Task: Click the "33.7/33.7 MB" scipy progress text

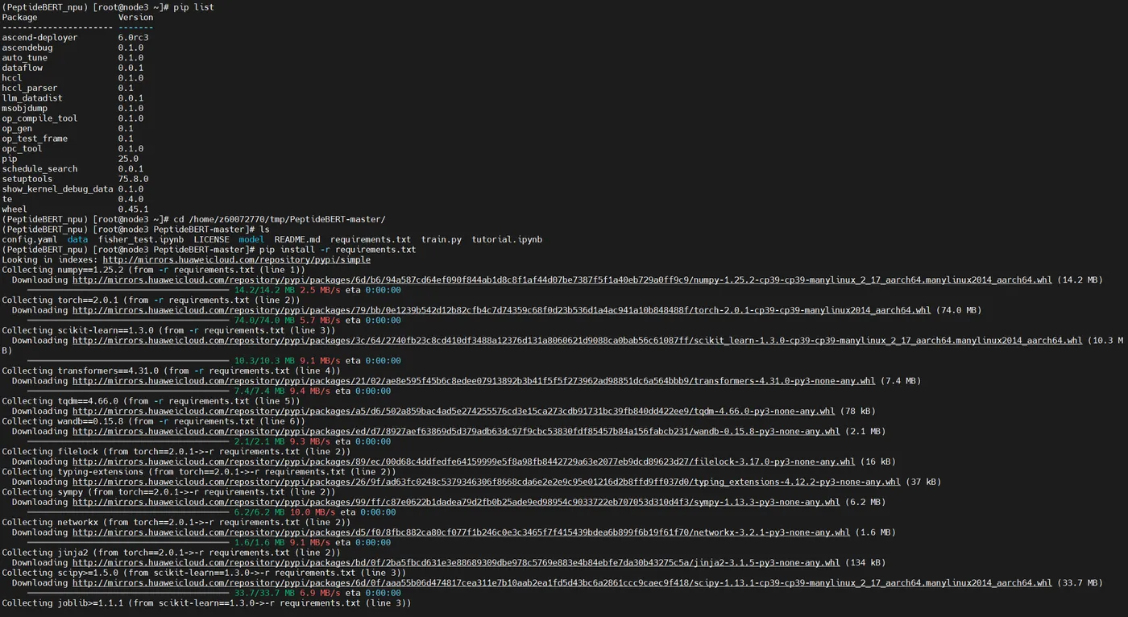Action: pyautogui.click(x=264, y=593)
